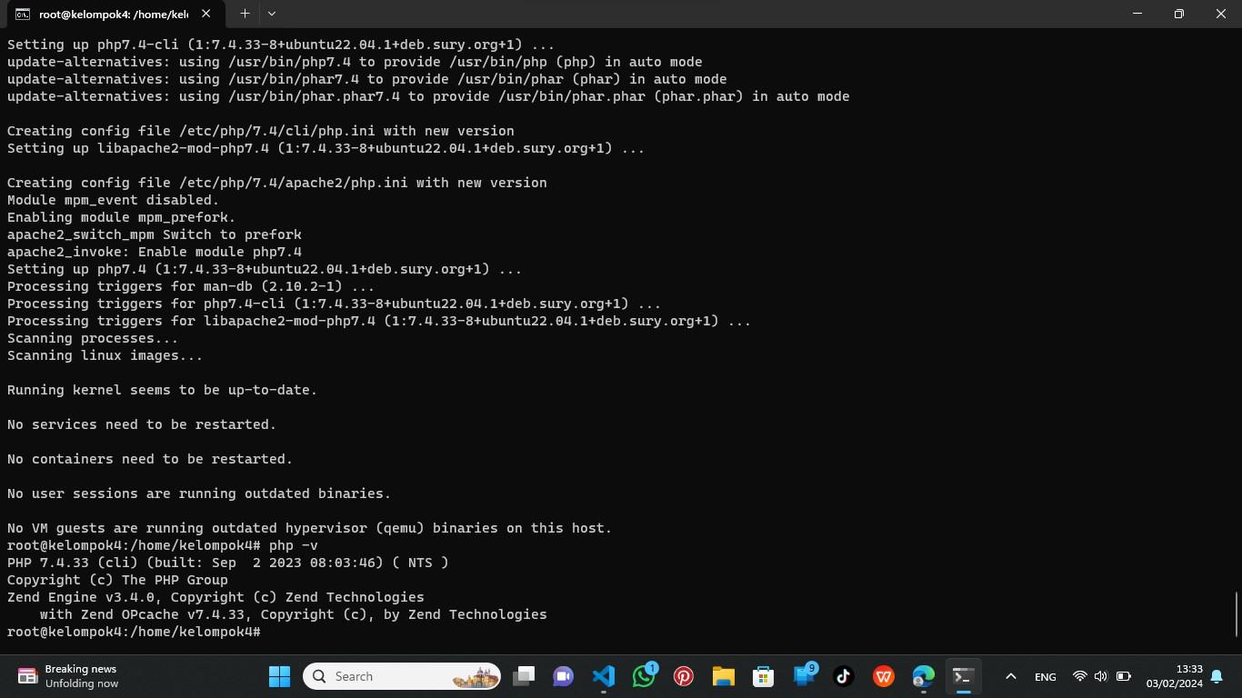Open the Chat app in taskbar
Viewport: 1242px width, 698px height.
pos(564,676)
